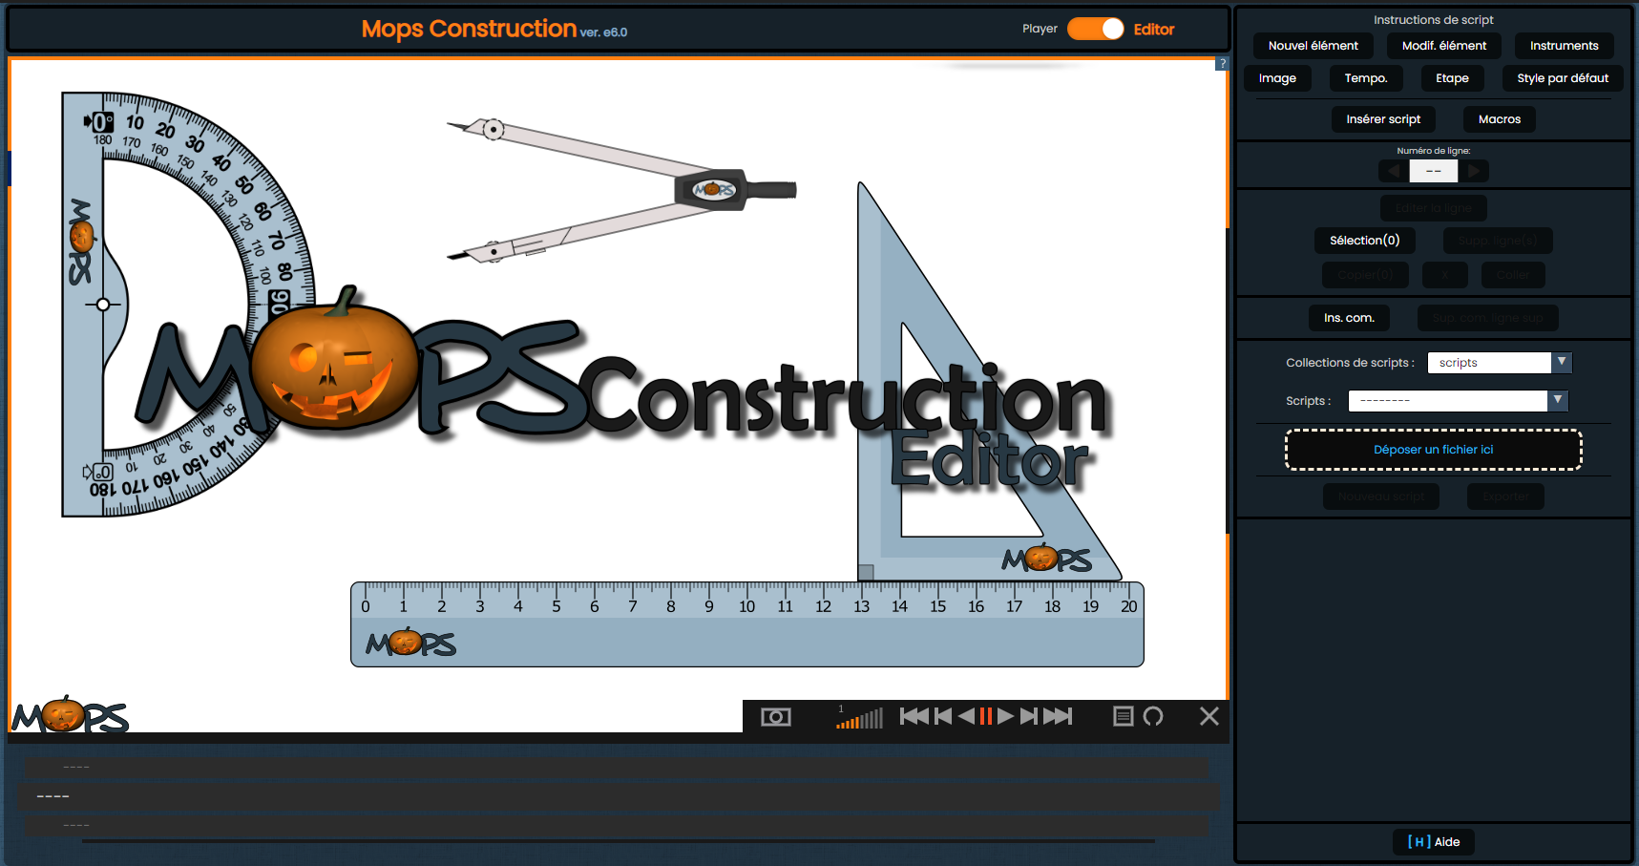The width and height of the screenshot is (1639, 866).
Task: Open the Aide help button
Action: tap(1434, 842)
